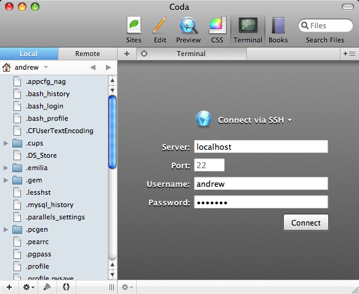Open the split view plus-lines button
Viewport: 359px width, 294px height.
point(349,54)
